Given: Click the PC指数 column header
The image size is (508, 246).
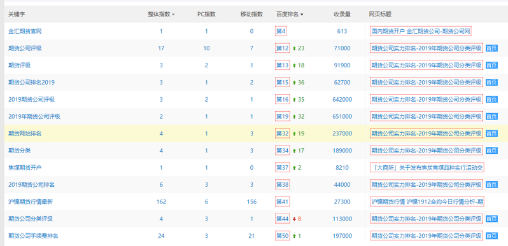Looking at the screenshot, I should tap(206, 14).
